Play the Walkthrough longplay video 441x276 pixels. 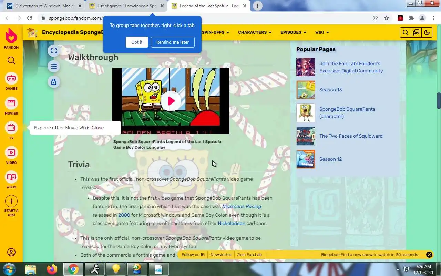click(x=171, y=101)
